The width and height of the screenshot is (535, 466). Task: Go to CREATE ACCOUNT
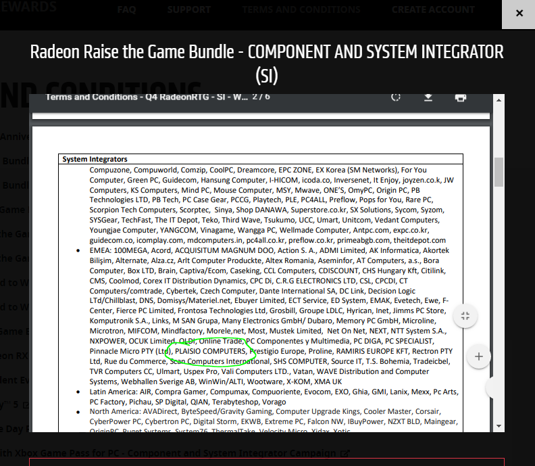pos(433,9)
